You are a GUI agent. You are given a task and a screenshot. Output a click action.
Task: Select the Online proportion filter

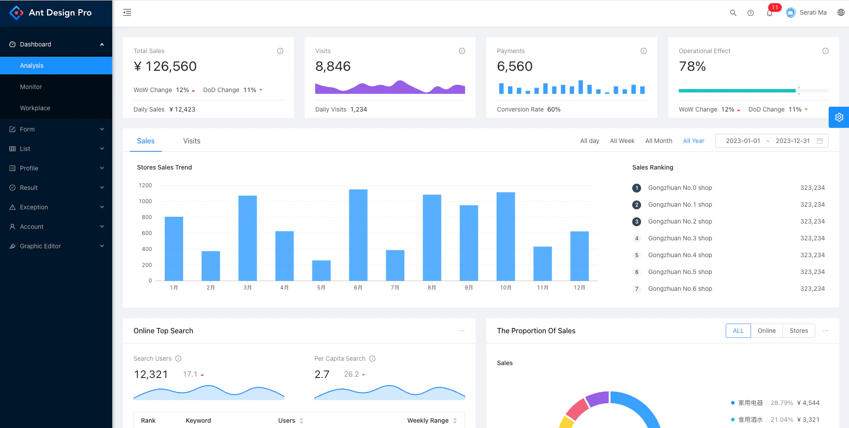tap(767, 331)
